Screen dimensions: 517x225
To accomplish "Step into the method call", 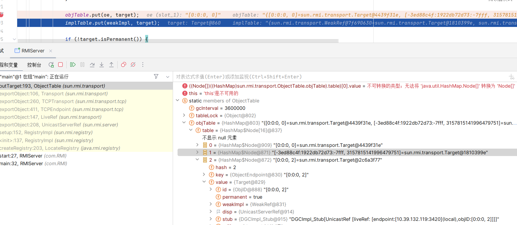I will pos(102,65).
